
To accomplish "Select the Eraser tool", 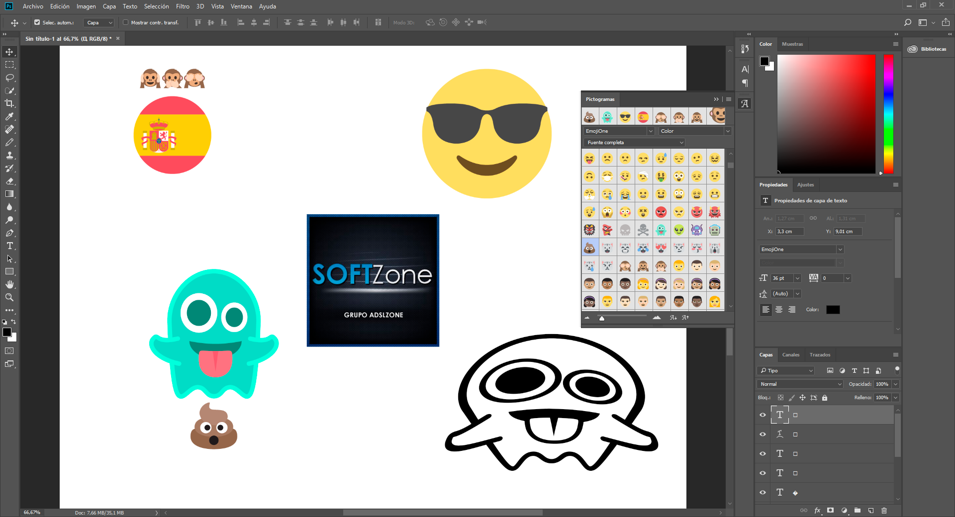I will coord(9,181).
